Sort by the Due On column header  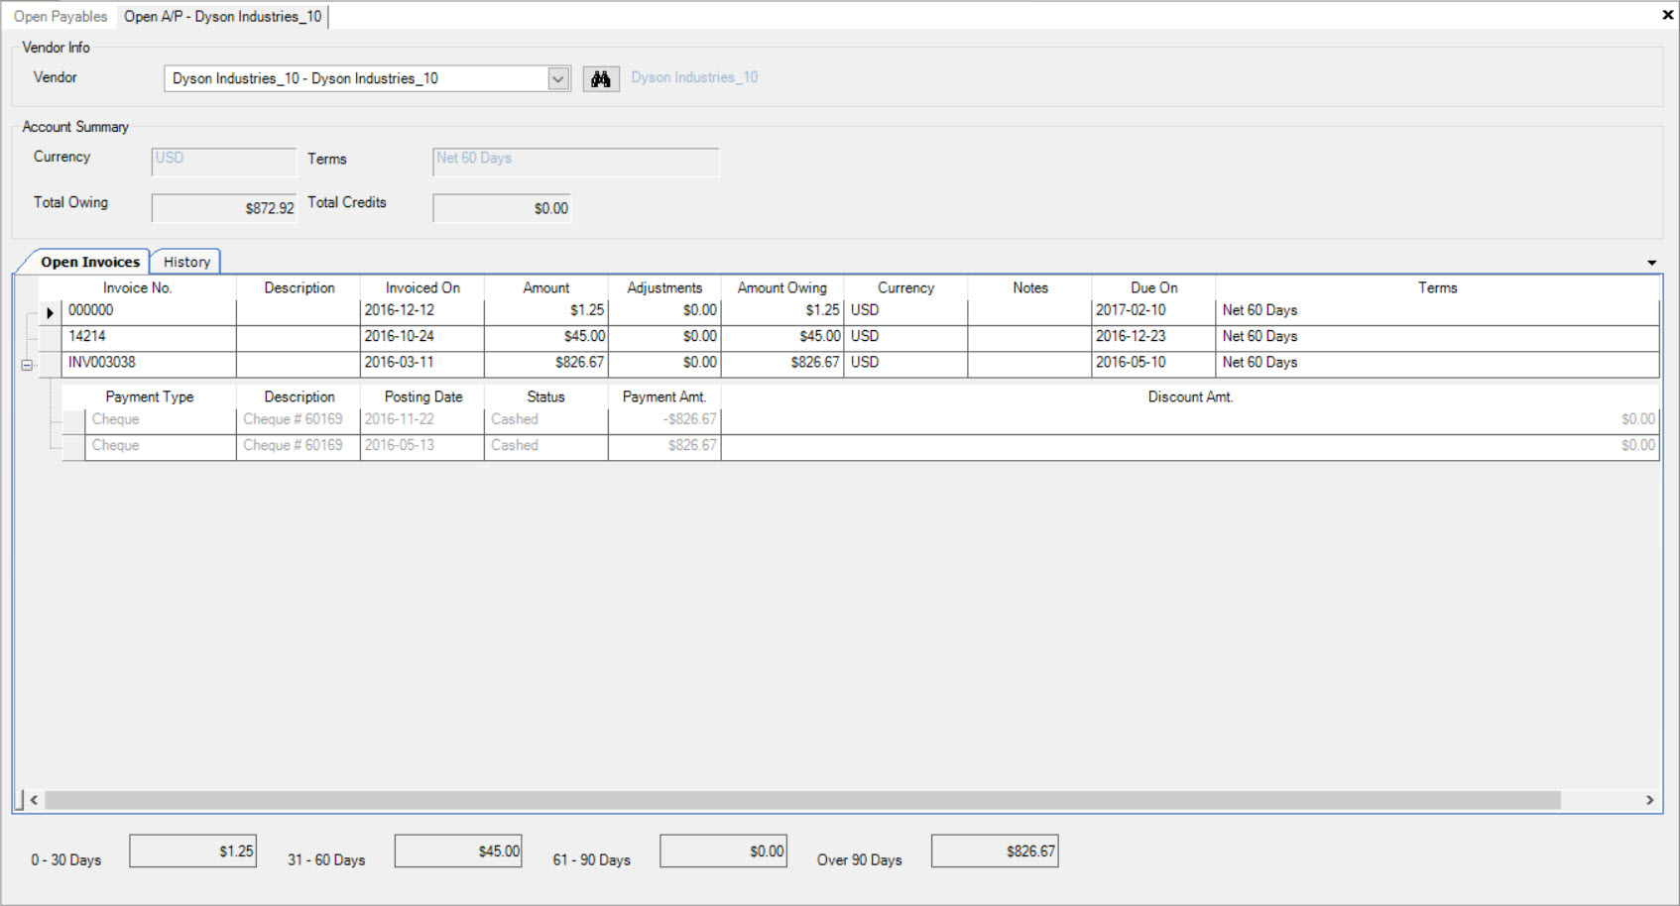pos(1154,287)
